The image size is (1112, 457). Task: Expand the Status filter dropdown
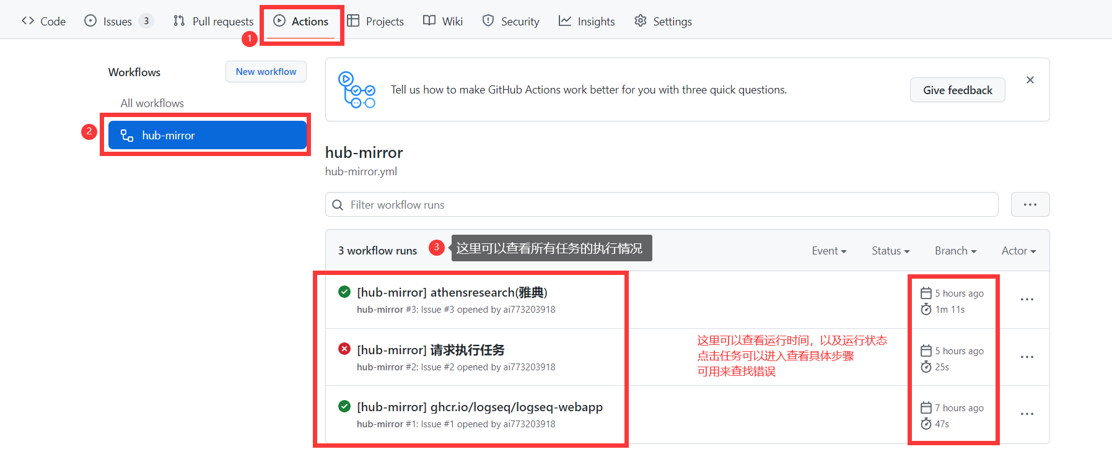click(890, 251)
